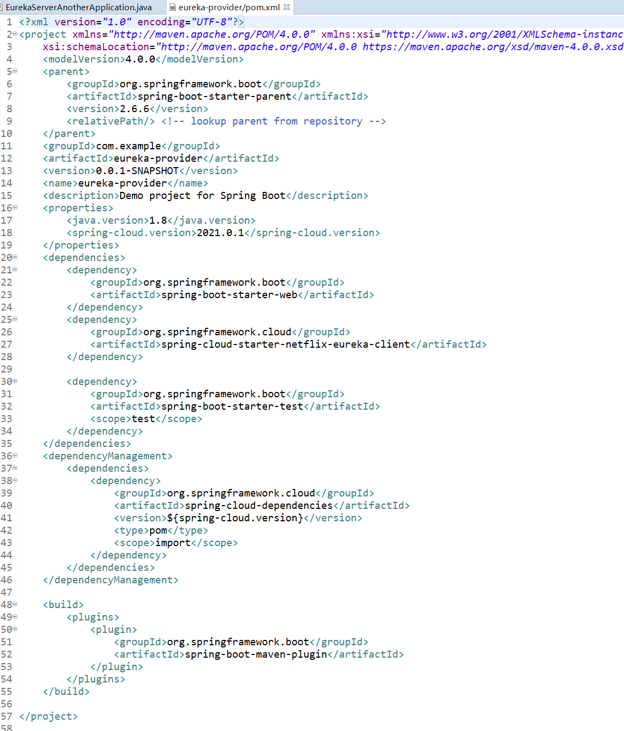Close the eureka-provider/pom.xml tab

[x=287, y=7]
